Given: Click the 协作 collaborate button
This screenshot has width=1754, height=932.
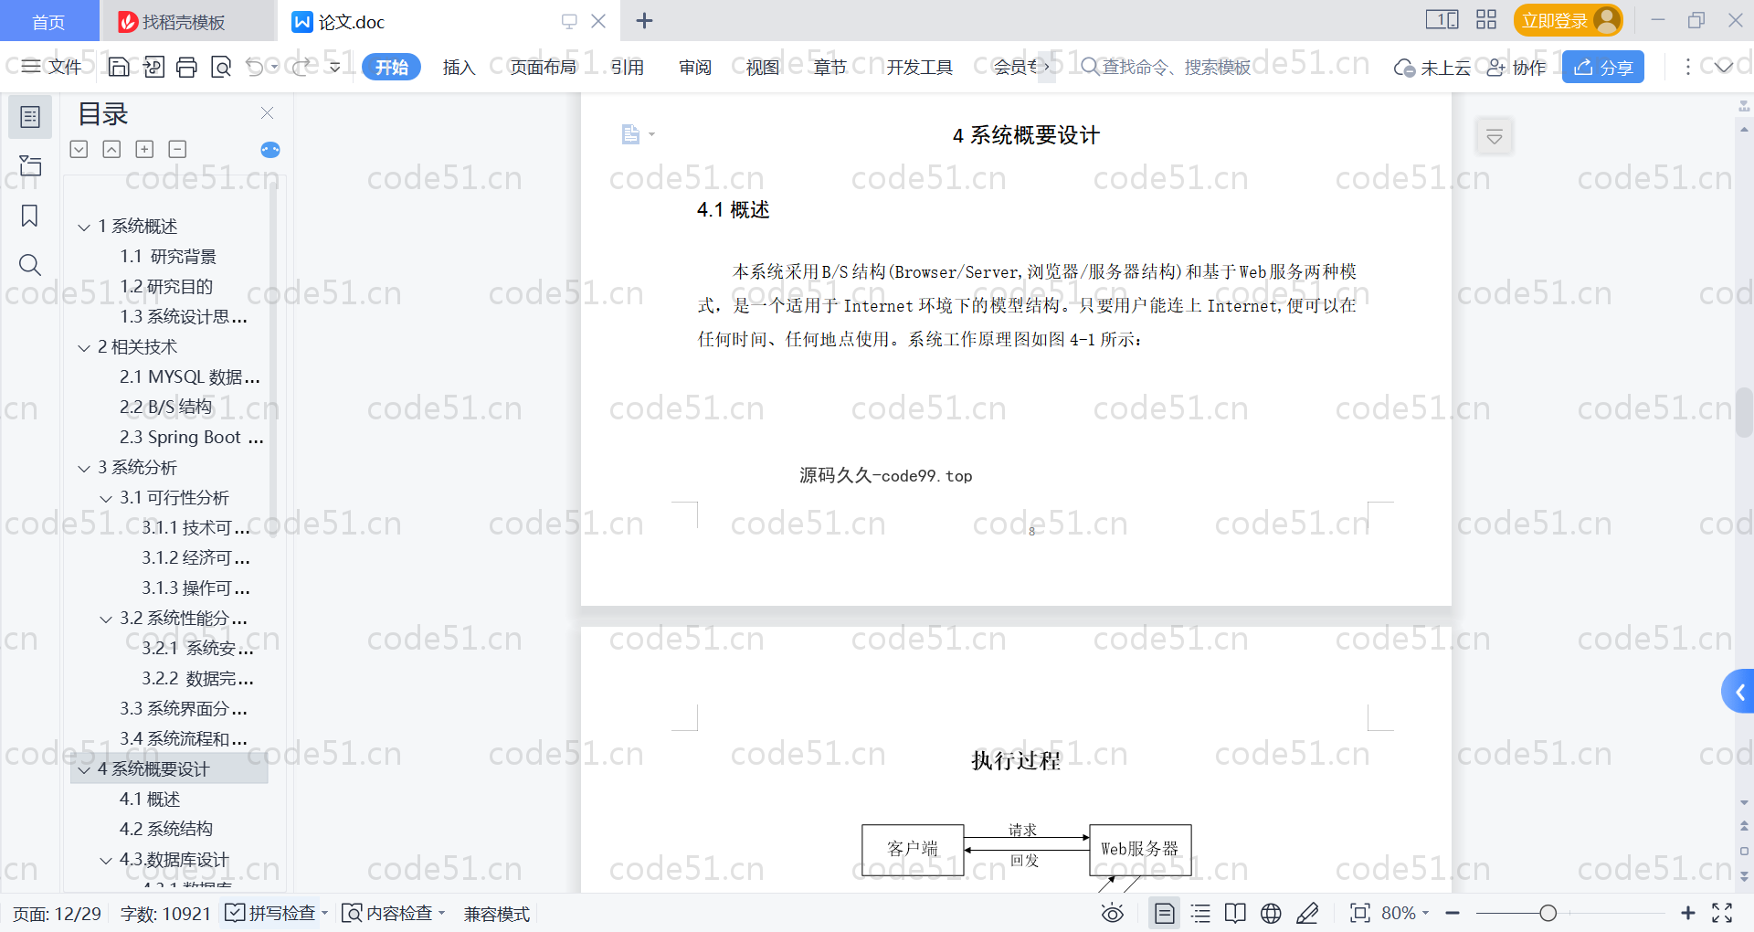Looking at the screenshot, I should (x=1516, y=67).
